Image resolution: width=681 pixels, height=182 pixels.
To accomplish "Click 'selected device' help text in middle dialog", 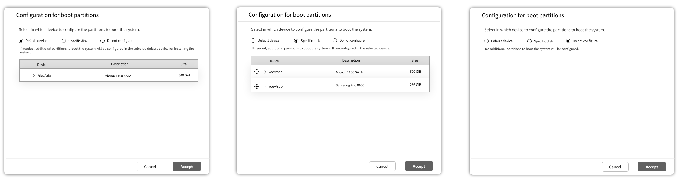I will point(321,48).
